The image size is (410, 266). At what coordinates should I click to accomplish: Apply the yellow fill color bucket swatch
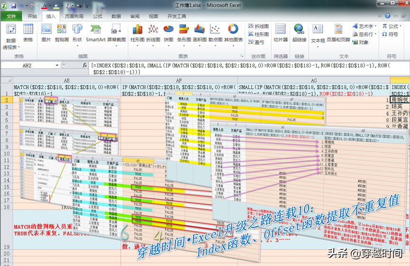(x=56, y=6)
